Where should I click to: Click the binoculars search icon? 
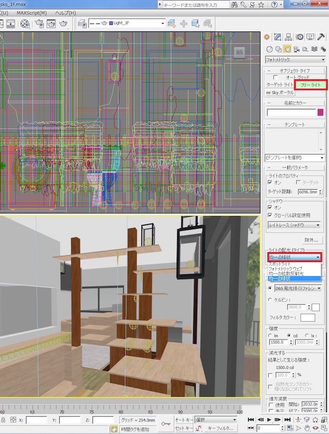tap(235, 5)
